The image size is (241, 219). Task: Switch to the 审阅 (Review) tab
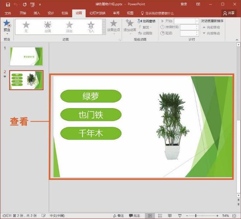[116, 13]
